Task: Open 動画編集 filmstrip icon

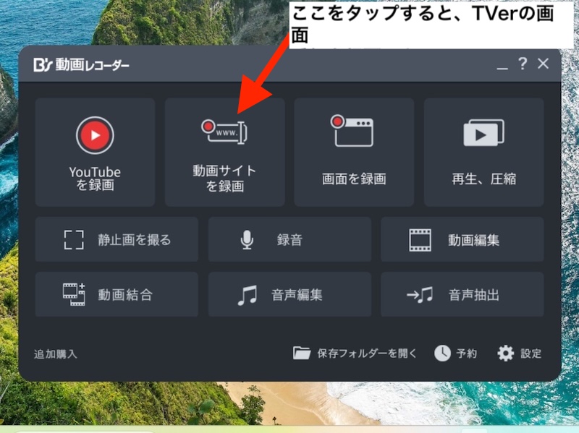Action: pos(420,240)
